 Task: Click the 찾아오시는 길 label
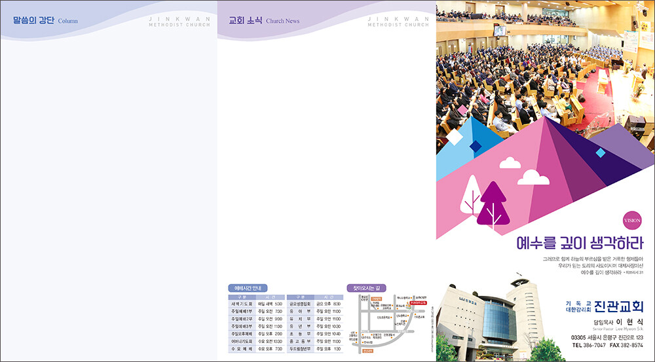(x=366, y=288)
